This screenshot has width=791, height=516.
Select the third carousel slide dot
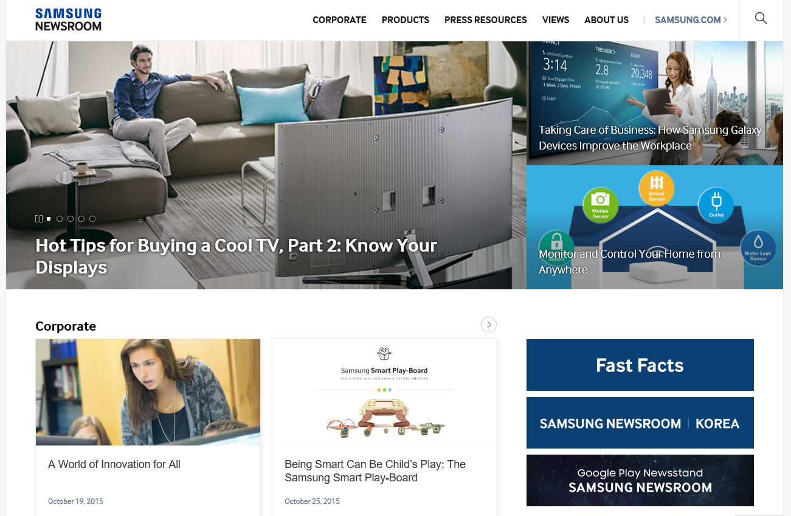tap(71, 219)
